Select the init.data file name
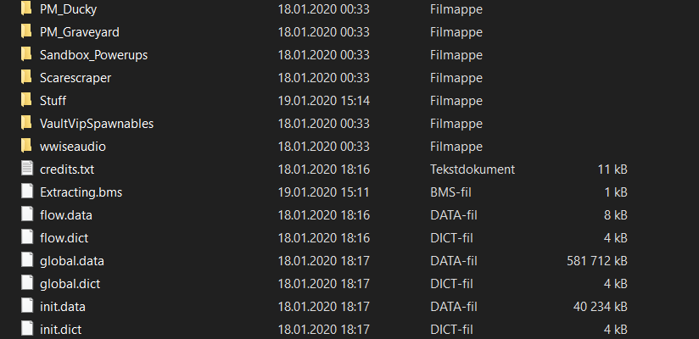 (x=63, y=307)
